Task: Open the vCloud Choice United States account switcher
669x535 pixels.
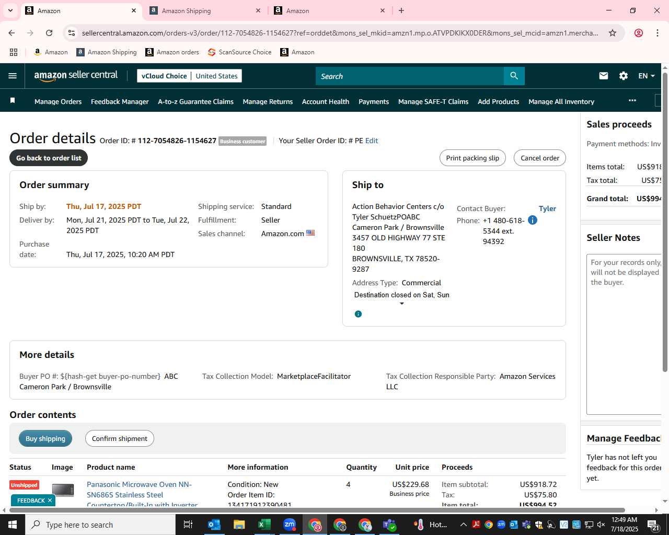Action: (189, 76)
